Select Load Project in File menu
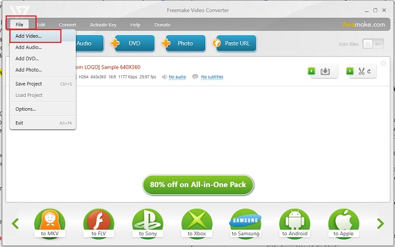The width and height of the screenshot is (395, 247). point(43,95)
